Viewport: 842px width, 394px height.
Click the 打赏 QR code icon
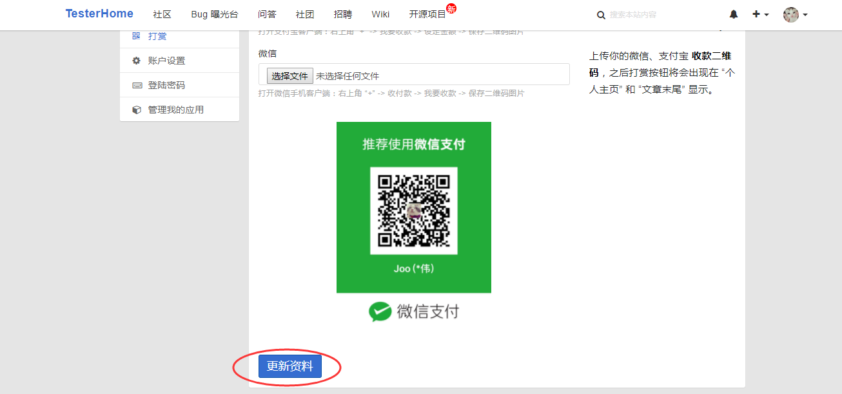pos(136,36)
